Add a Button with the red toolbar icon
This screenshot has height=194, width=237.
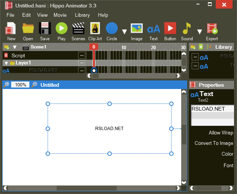[170, 31]
